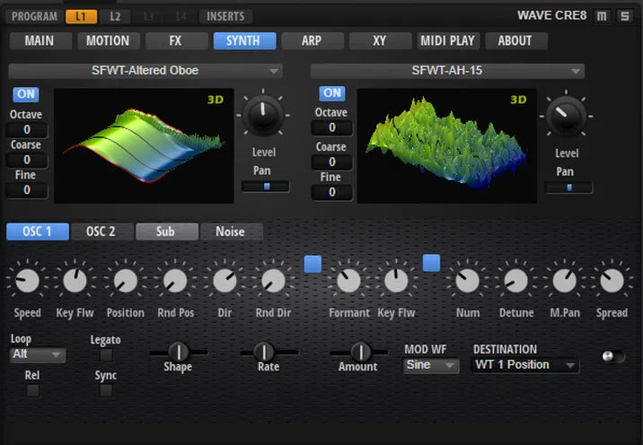Open the SFWT-Altered Oboe wavetable dropdown
Viewport: 643px width, 445px height.
(x=145, y=71)
